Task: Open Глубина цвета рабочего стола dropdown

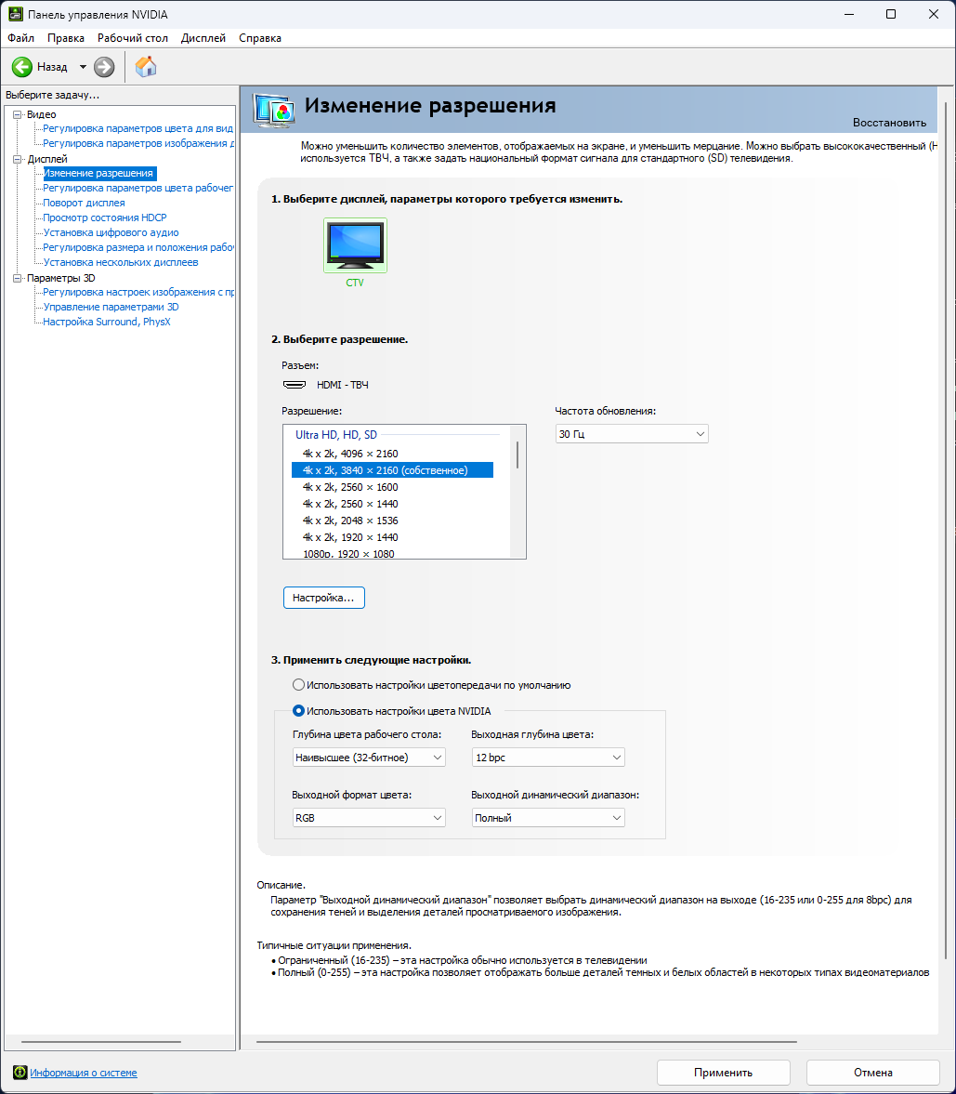Action: (x=369, y=757)
